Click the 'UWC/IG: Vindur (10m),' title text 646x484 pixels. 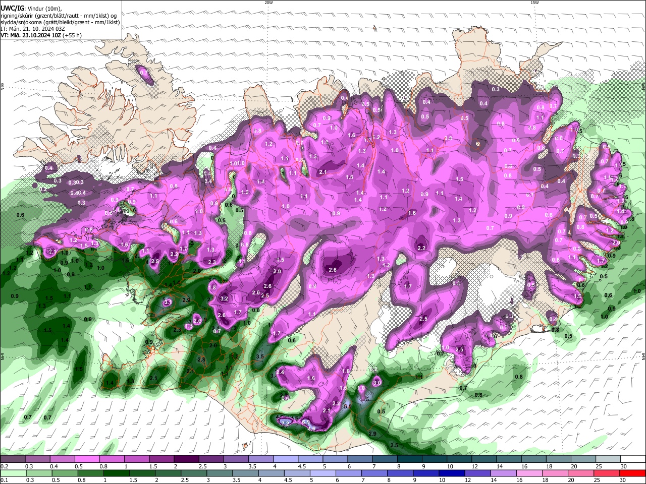pyautogui.click(x=31, y=9)
